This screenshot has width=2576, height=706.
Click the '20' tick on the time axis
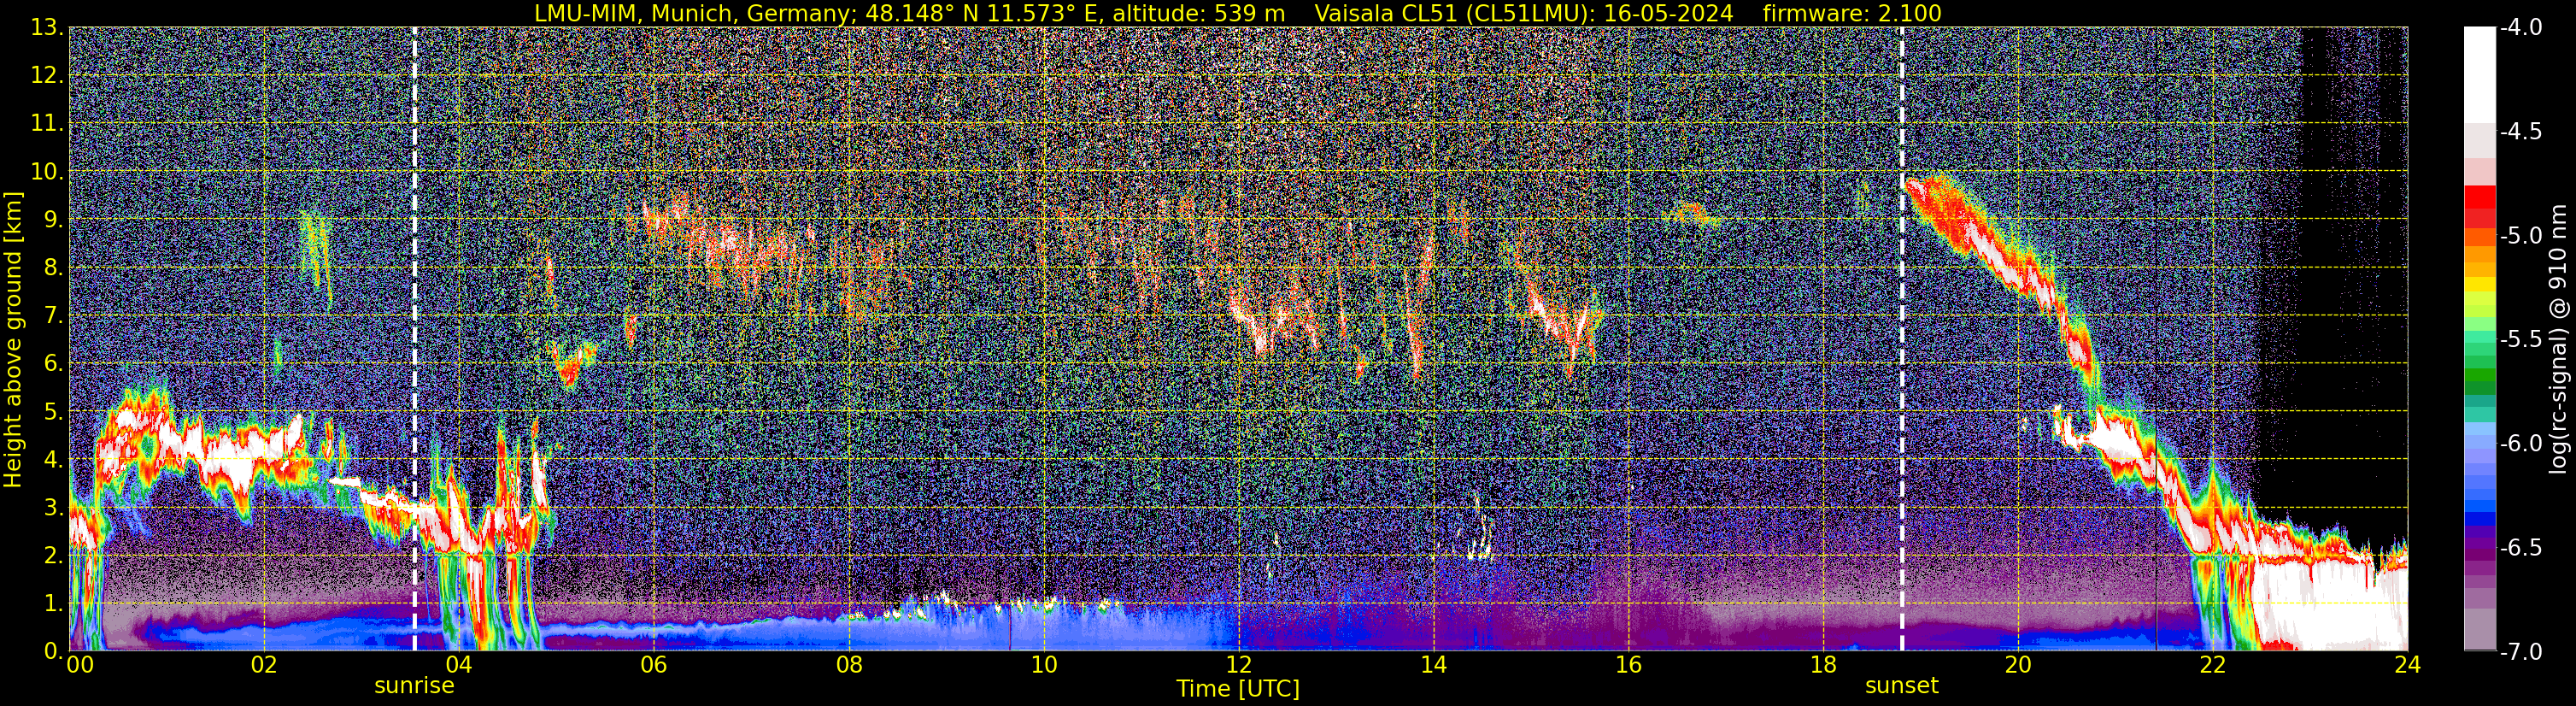2018,665
